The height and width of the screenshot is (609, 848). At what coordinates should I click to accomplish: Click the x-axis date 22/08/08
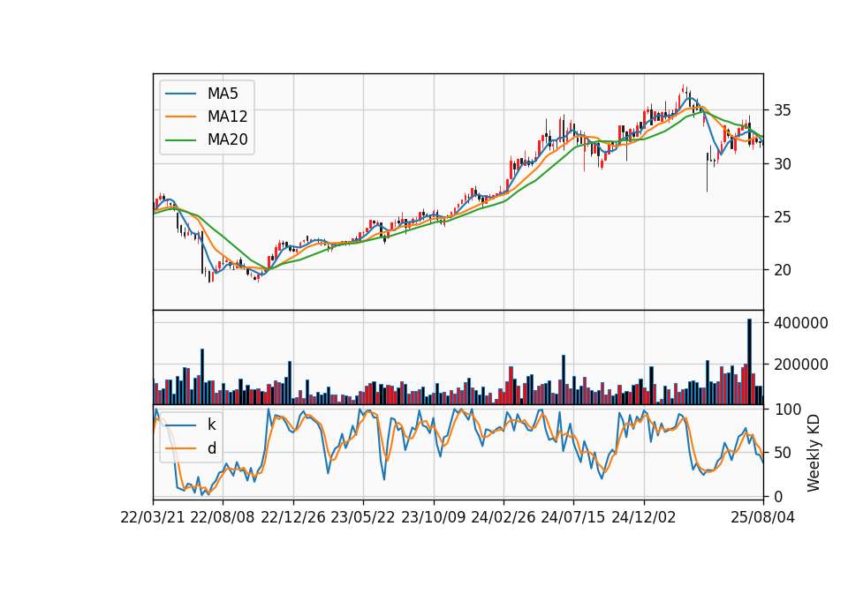click(223, 517)
